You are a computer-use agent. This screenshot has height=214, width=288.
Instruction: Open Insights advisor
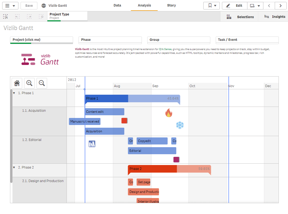coord(275,17)
